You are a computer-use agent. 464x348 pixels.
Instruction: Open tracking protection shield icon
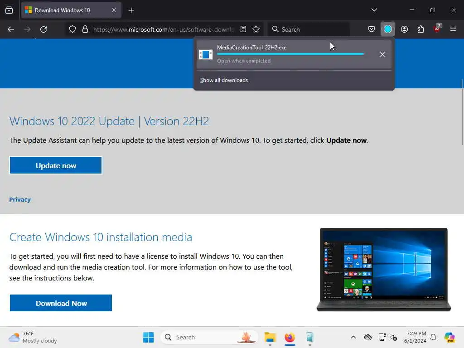coord(72,29)
